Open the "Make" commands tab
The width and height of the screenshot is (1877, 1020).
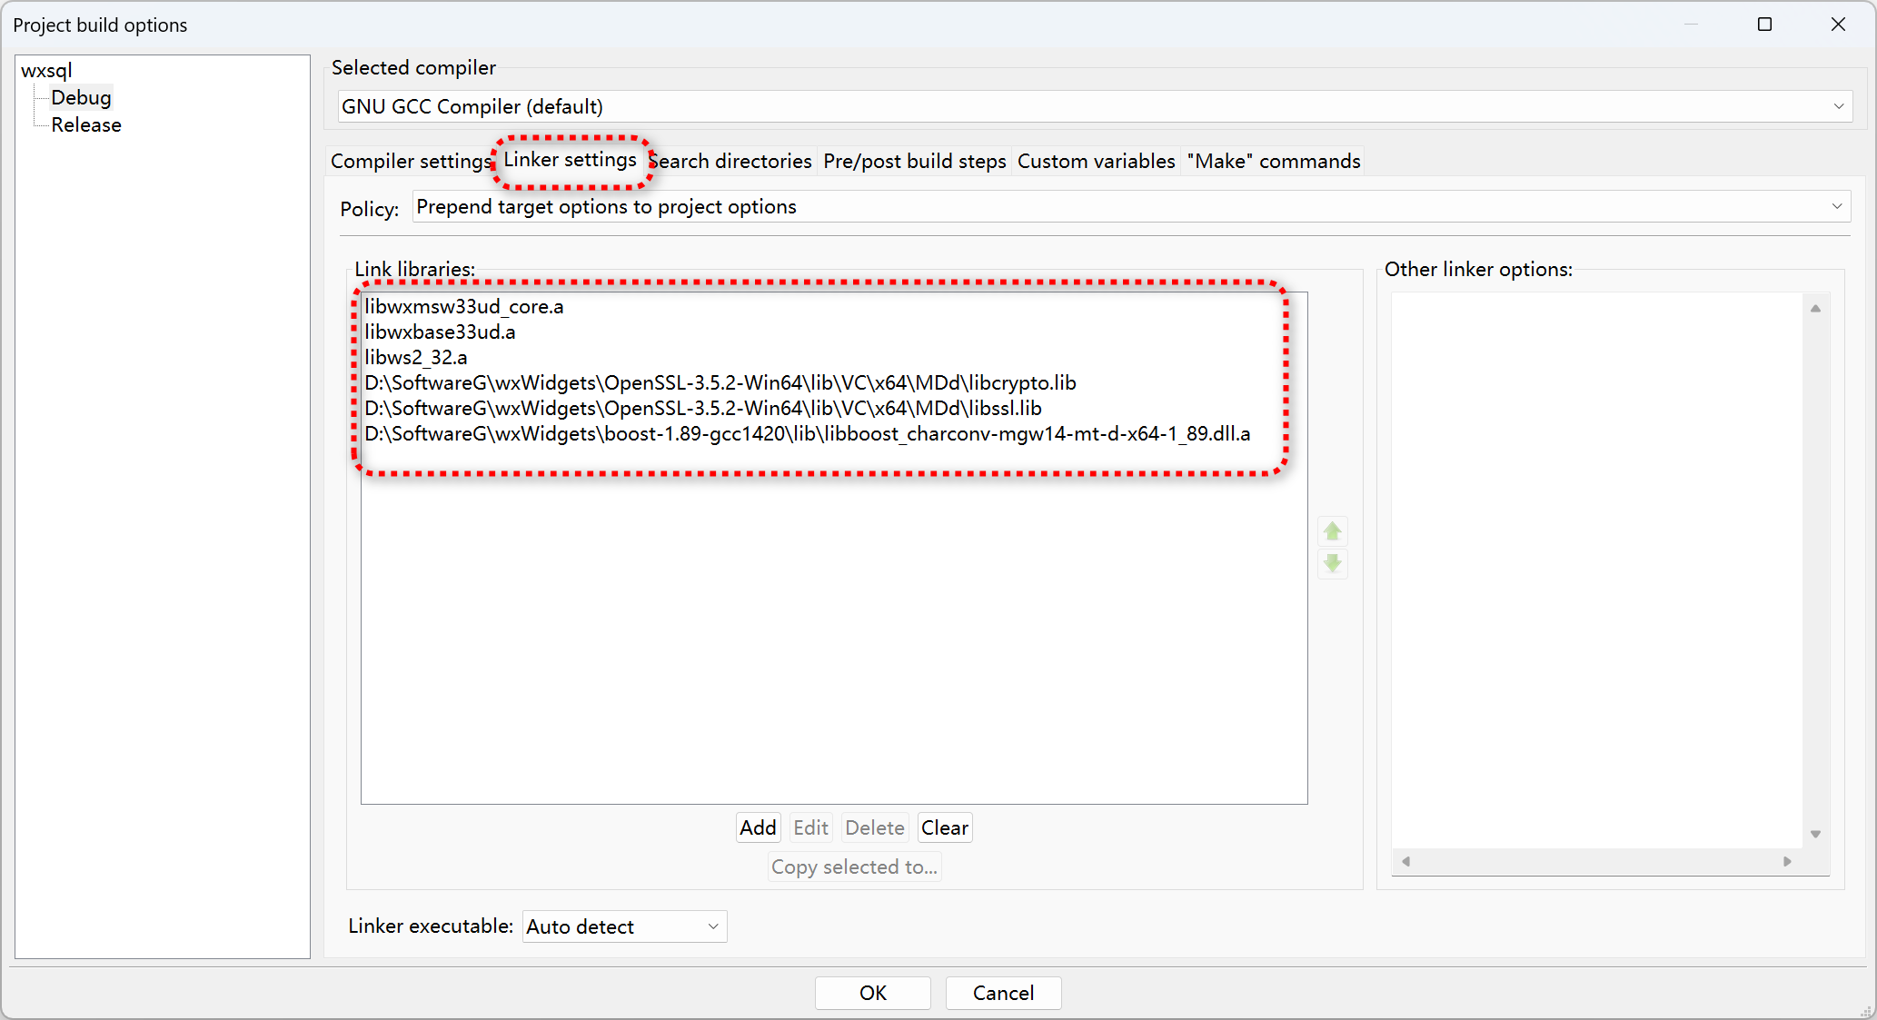pyautogui.click(x=1273, y=161)
